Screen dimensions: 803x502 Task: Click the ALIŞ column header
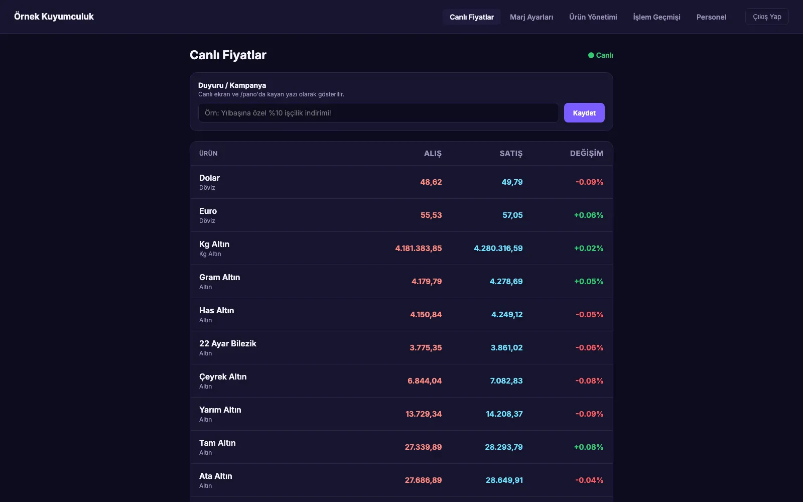coord(433,154)
